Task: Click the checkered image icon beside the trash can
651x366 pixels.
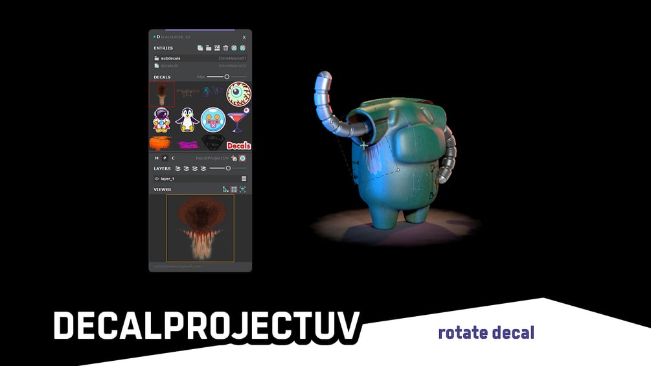Action: tap(217, 48)
